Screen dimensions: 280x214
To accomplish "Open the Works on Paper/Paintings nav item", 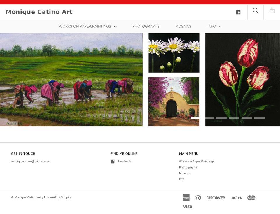I will click(85, 27).
